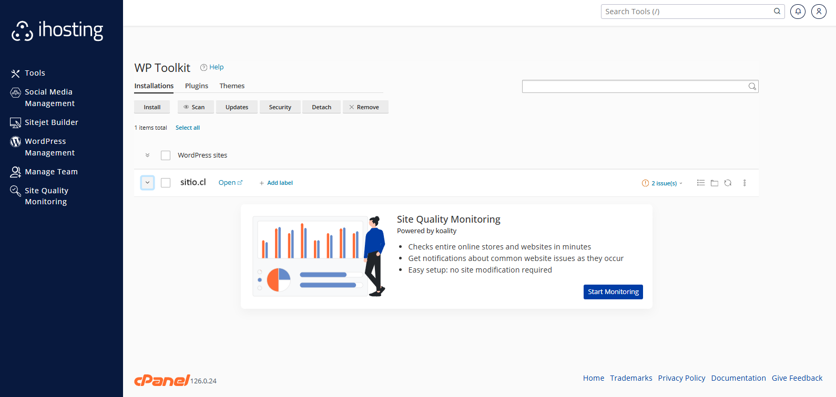
Task: Open WordPress Management in sidebar
Action: click(49, 147)
